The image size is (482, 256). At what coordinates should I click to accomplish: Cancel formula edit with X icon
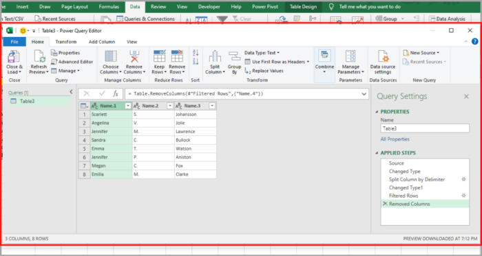tap(87, 94)
